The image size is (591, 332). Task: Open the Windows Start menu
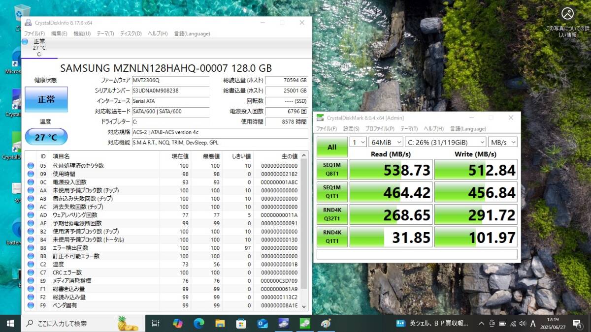(10, 323)
